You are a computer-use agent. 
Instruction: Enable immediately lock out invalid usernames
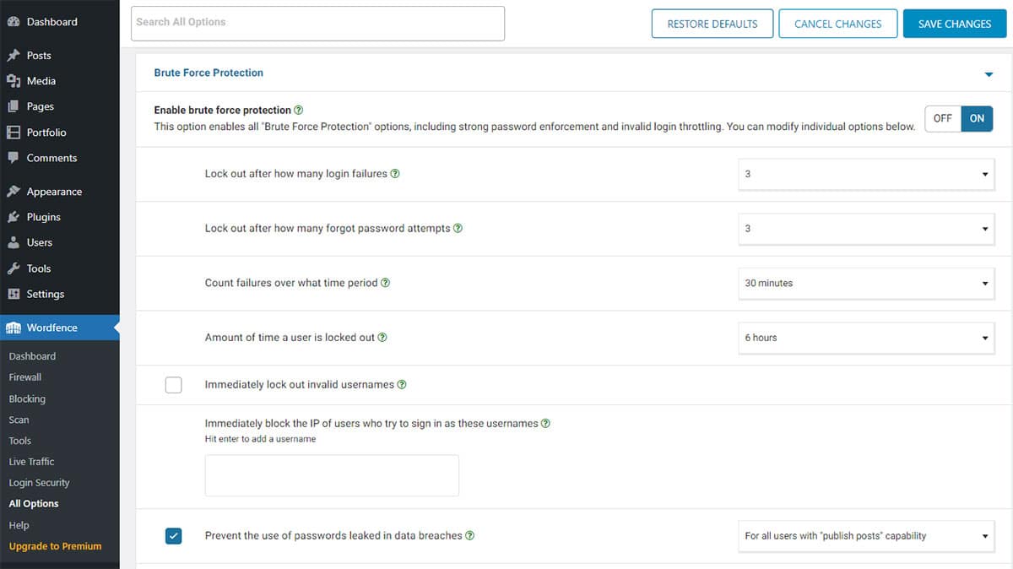[x=174, y=385]
